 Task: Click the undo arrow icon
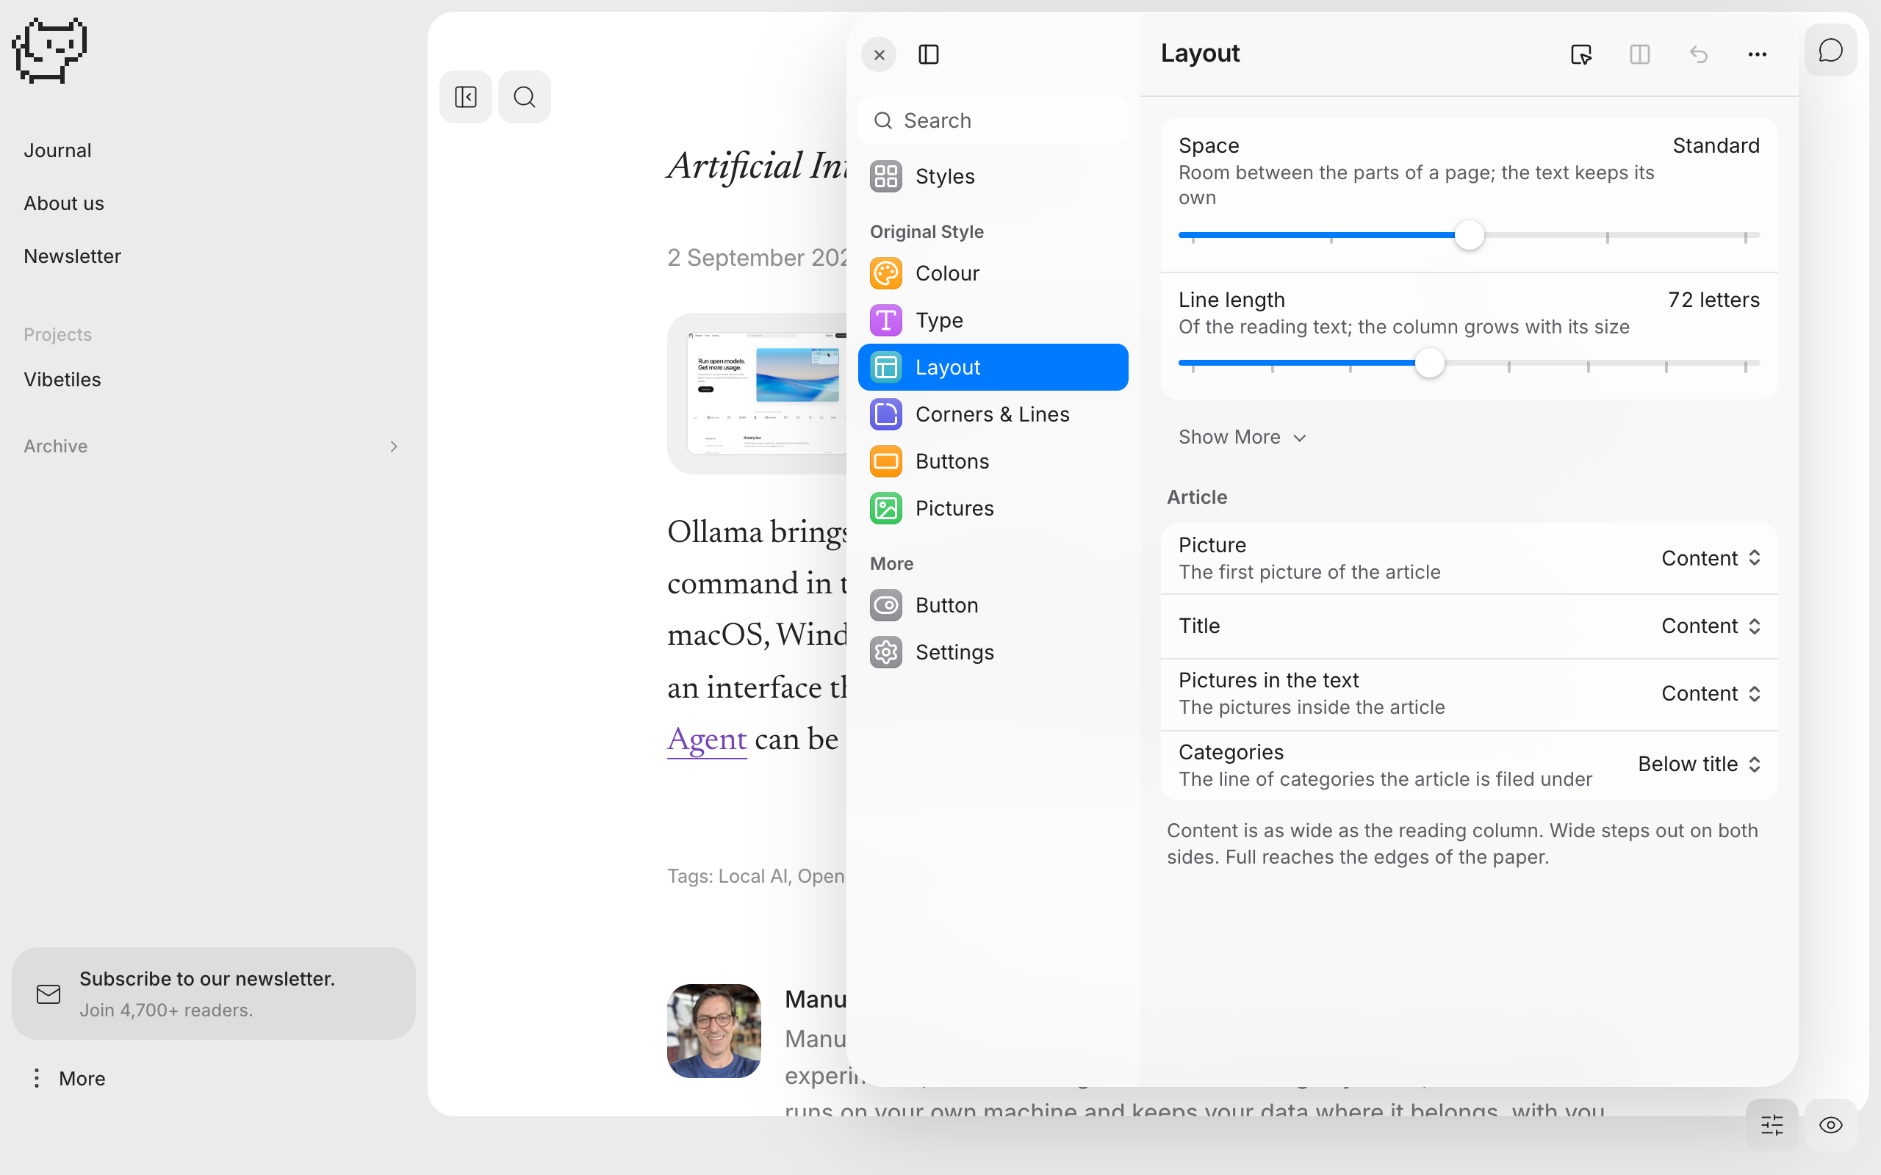coord(1698,54)
